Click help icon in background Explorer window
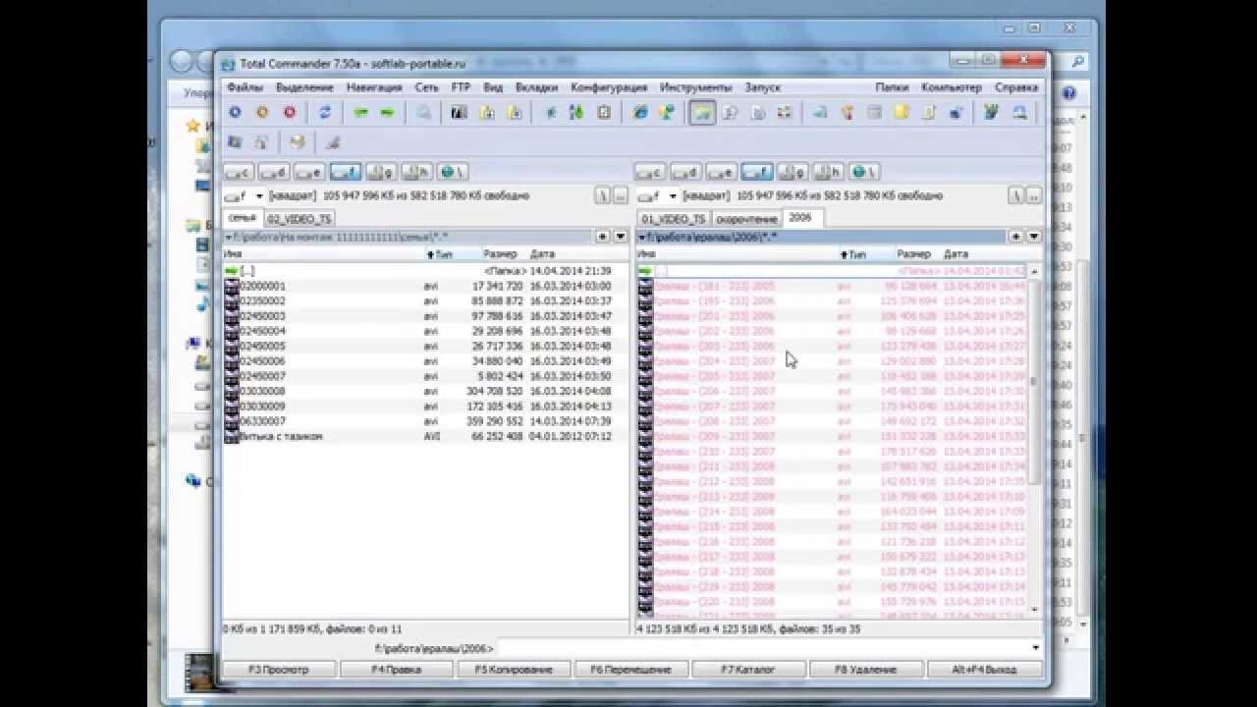The height and width of the screenshot is (707, 1257). coord(1068,93)
